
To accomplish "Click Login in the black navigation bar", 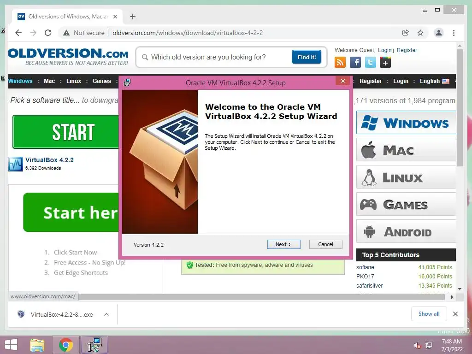I will point(401,81).
